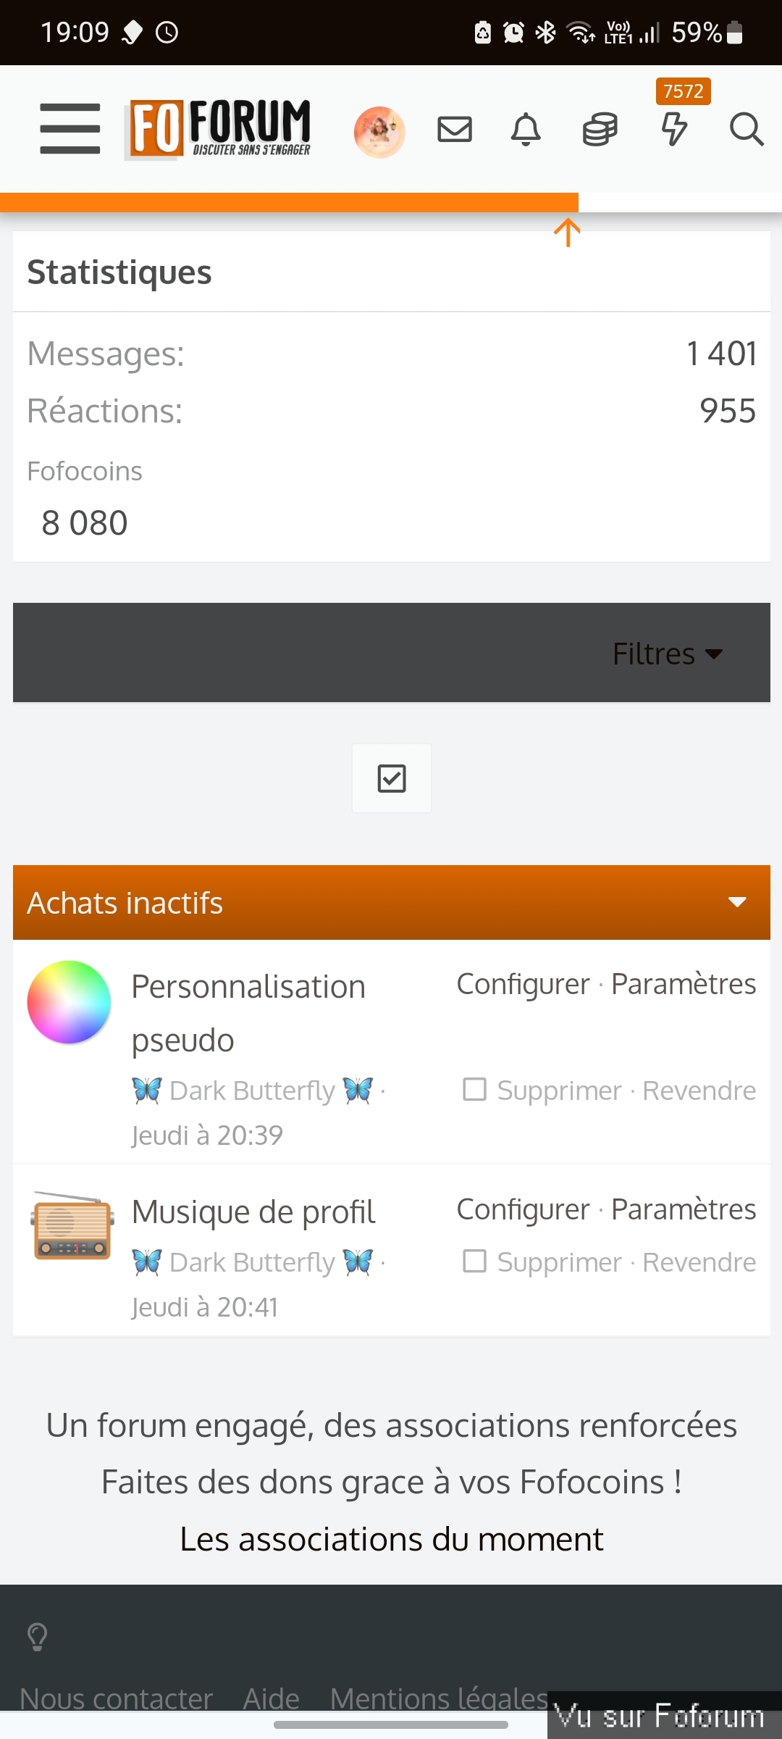Tap the lightbulb style icon in footer
The width and height of the screenshot is (782, 1739).
click(38, 1636)
